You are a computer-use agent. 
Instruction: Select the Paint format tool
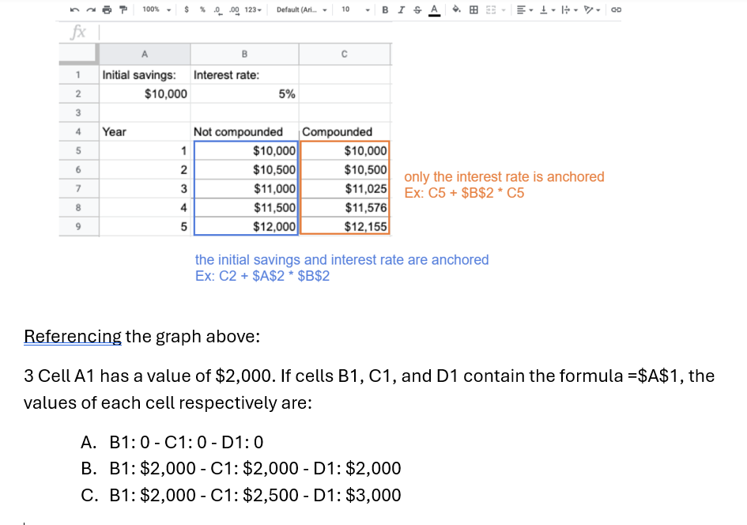point(123,11)
